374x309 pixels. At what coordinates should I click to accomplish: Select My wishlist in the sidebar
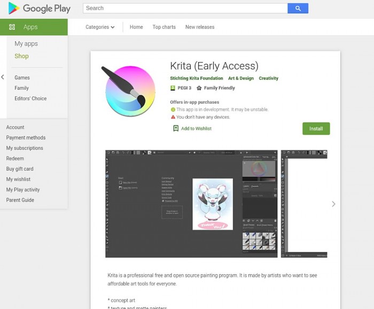click(x=18, y=179)
